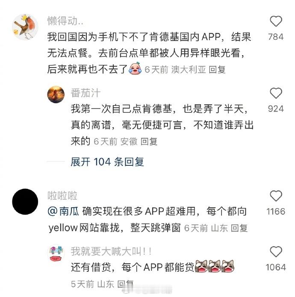295x297 pixels.
Task: Like the comment by 懒得动..
Action: [x=276, y=21]
